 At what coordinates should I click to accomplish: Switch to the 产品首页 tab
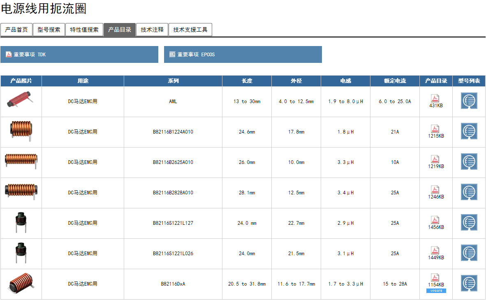pos(16,30)
